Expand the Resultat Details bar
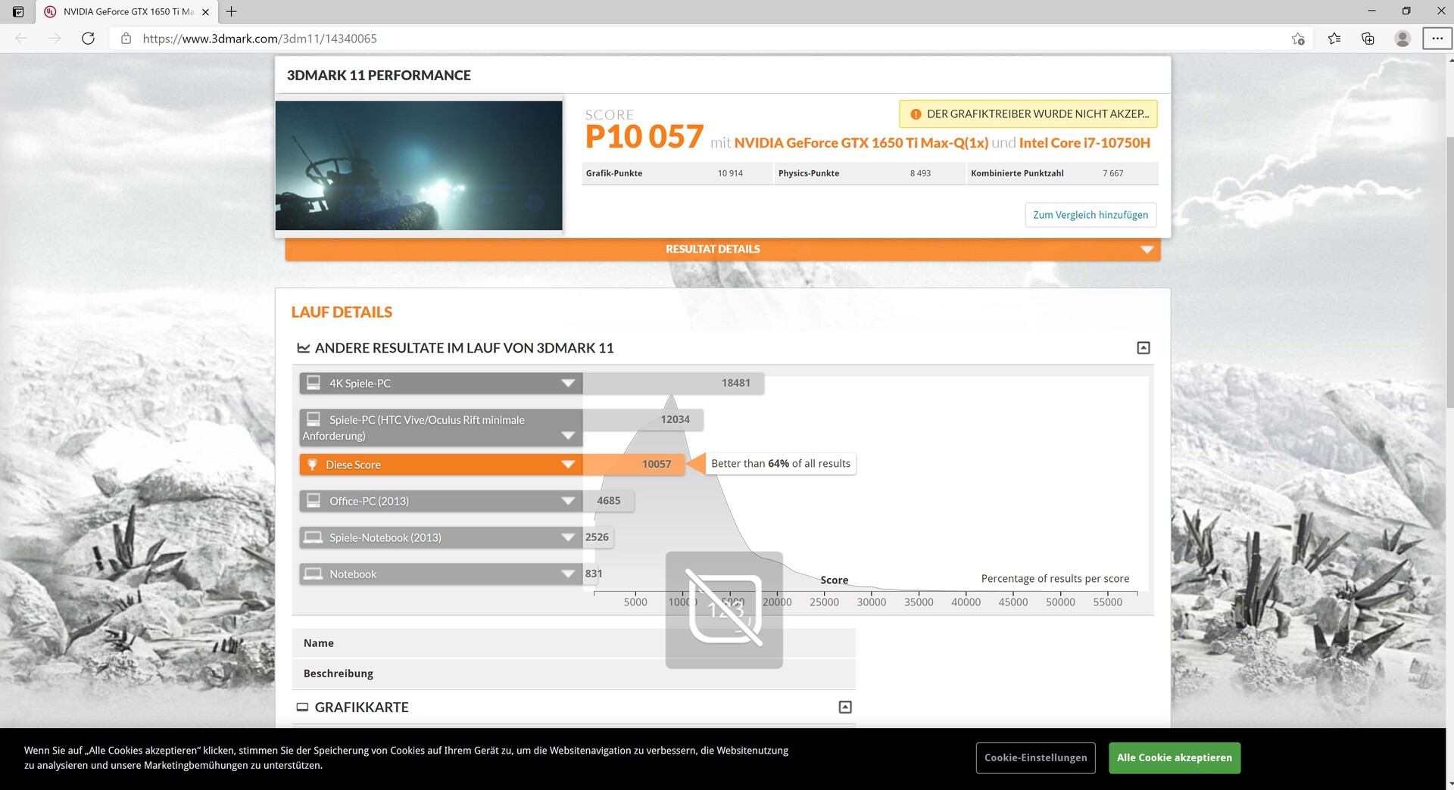The height and width of the screenshot is (790, 1454). coord(722,249)
